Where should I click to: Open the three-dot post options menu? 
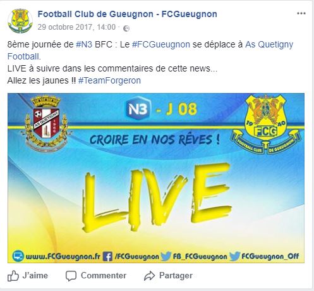click(301, 13)
